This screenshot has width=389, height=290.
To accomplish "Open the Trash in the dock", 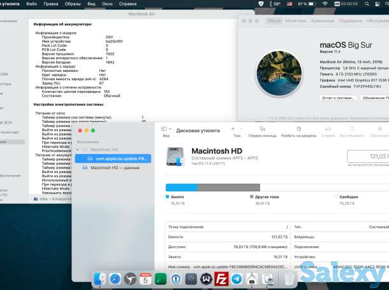I will 288,279.
